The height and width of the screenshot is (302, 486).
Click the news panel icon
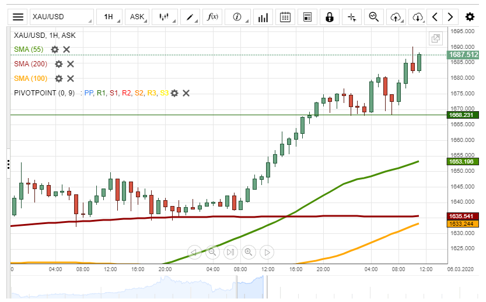307,17
